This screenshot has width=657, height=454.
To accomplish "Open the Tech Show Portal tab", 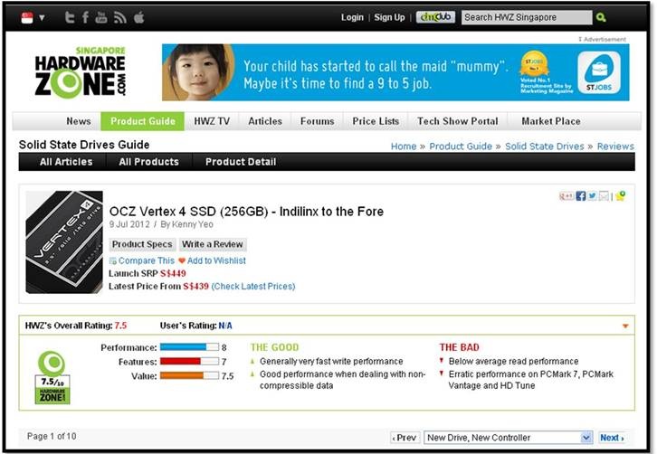I will click(458, 121).
